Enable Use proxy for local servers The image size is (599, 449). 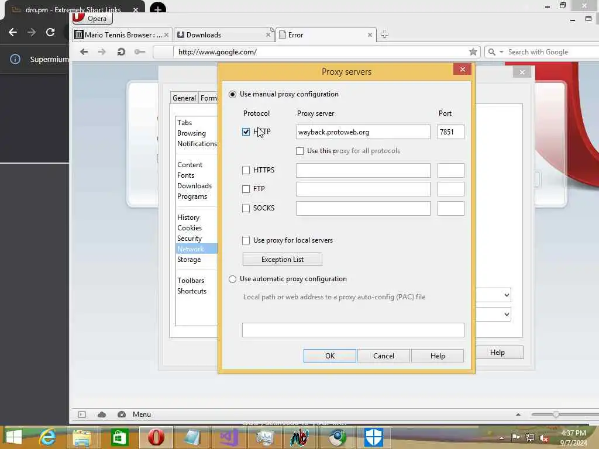(x=246, y=240)
